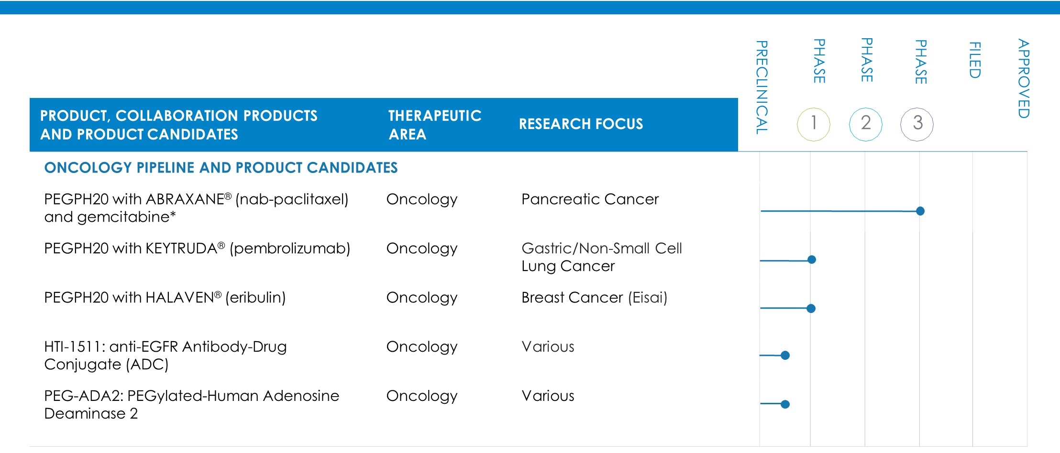Click the Phase 3 circle icon
Viewport: 1060px width, 453px height.
pos(917,124)
